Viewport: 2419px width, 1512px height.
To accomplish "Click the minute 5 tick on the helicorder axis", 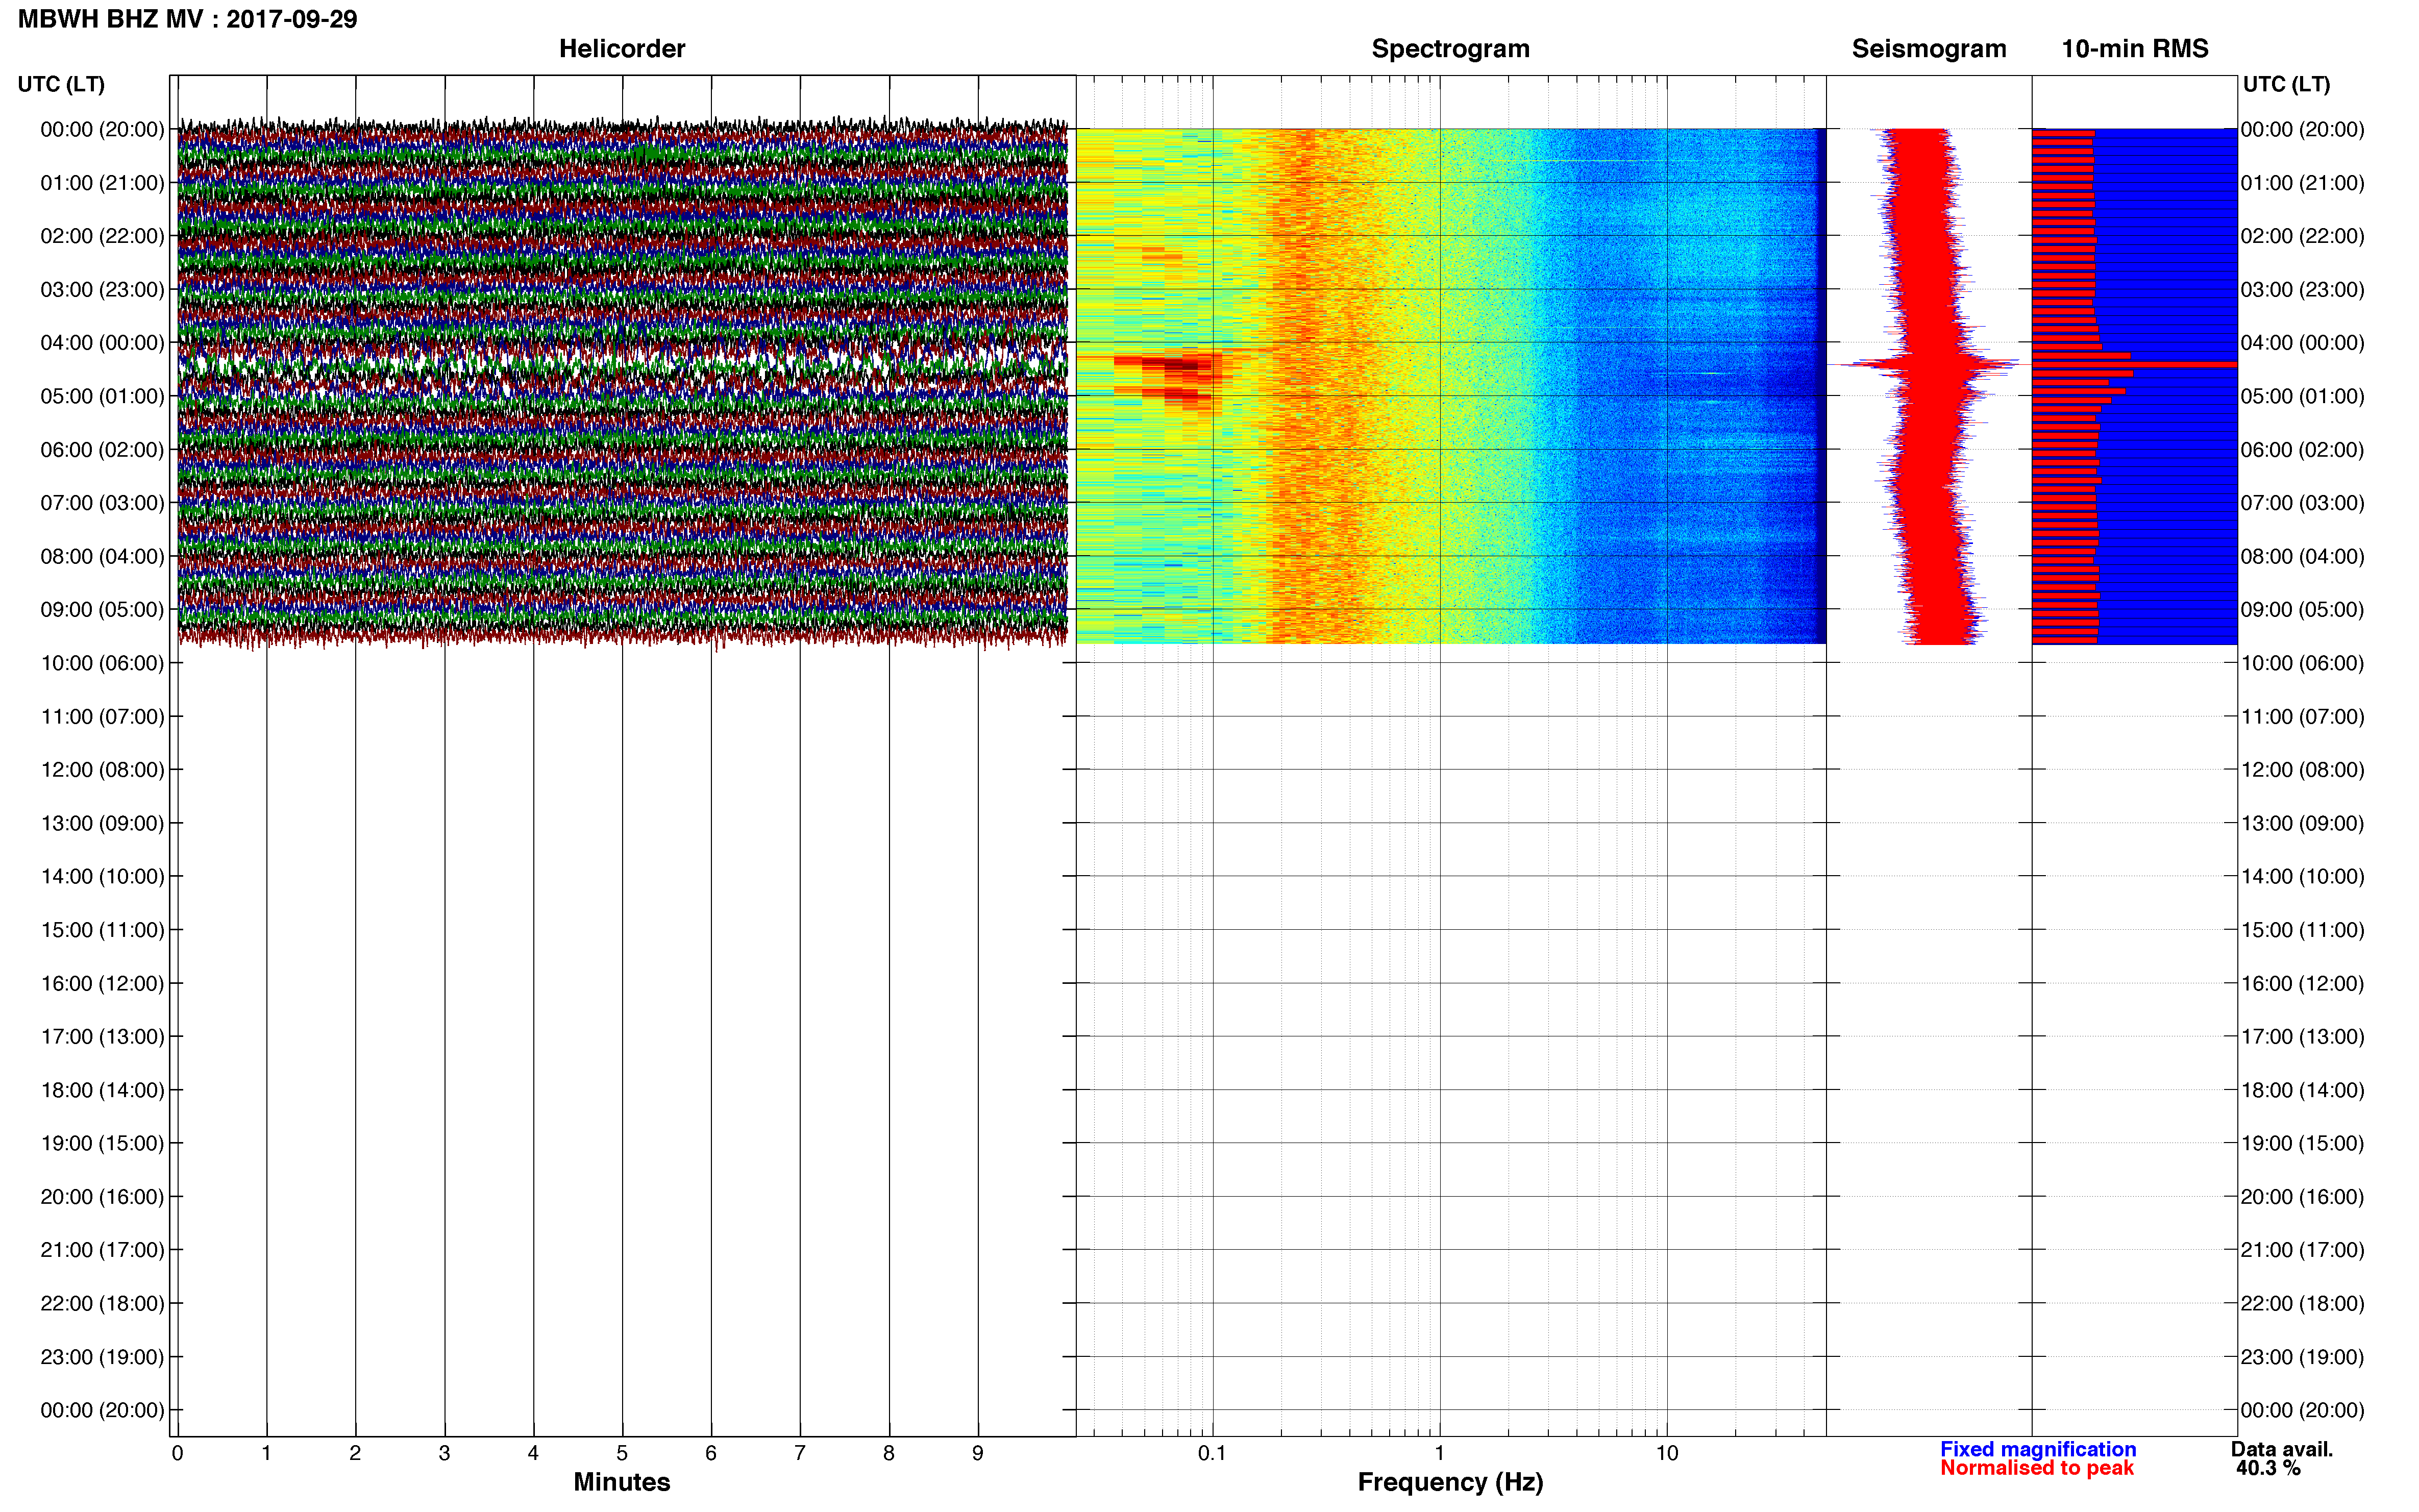I will coord(622,1453).
